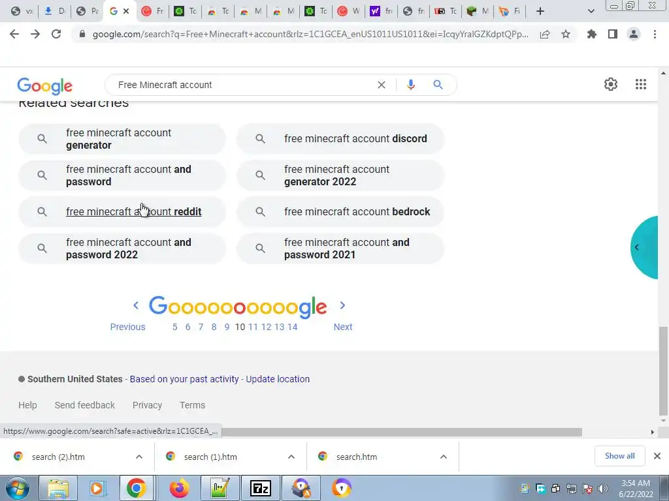
Task: Open the Google apps grid
Action: [641, 84]
